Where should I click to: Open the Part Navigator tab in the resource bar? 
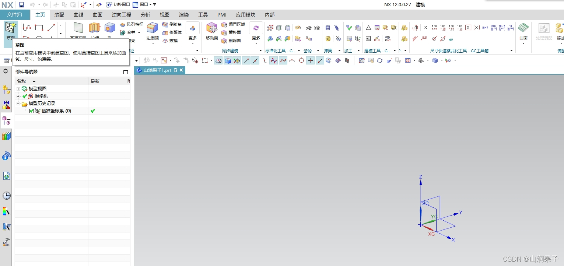(6, 120)
